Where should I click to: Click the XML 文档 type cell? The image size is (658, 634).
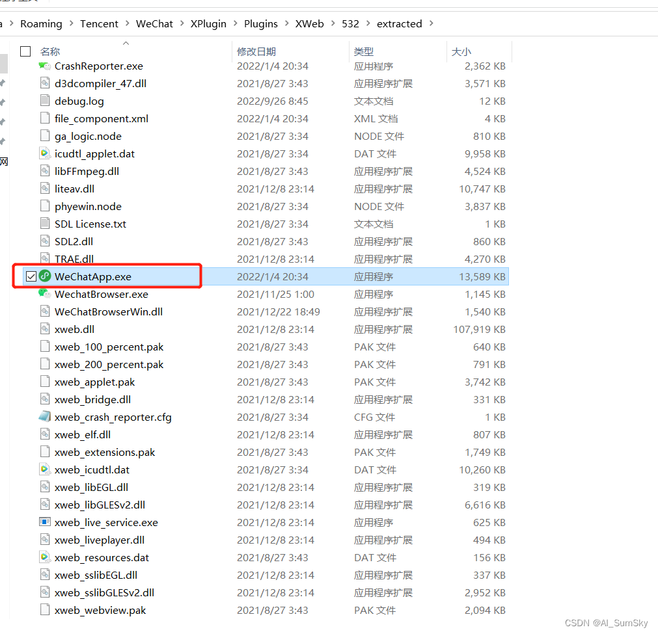coord(376,118)
